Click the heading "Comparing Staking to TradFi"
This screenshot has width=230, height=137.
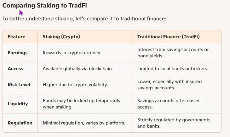point(44,5)
